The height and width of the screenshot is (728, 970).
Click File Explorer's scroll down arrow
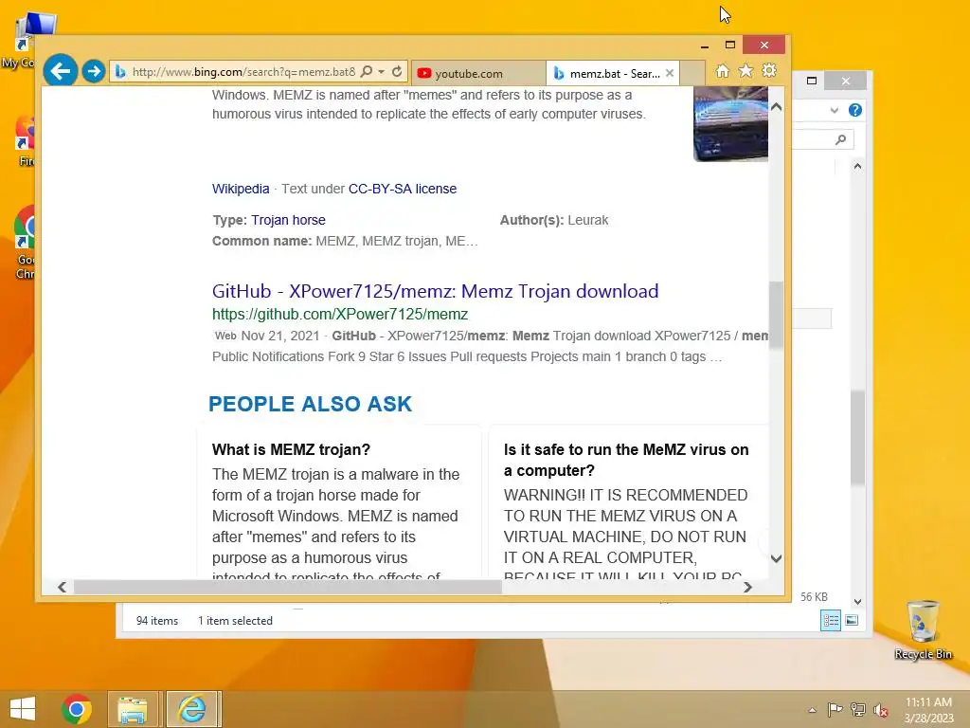coord(857,602)
